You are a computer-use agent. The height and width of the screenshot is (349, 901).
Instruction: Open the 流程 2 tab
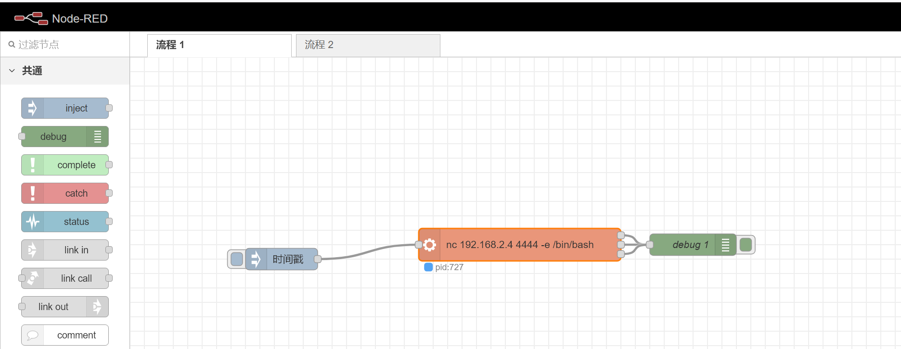tap(368, 45)
